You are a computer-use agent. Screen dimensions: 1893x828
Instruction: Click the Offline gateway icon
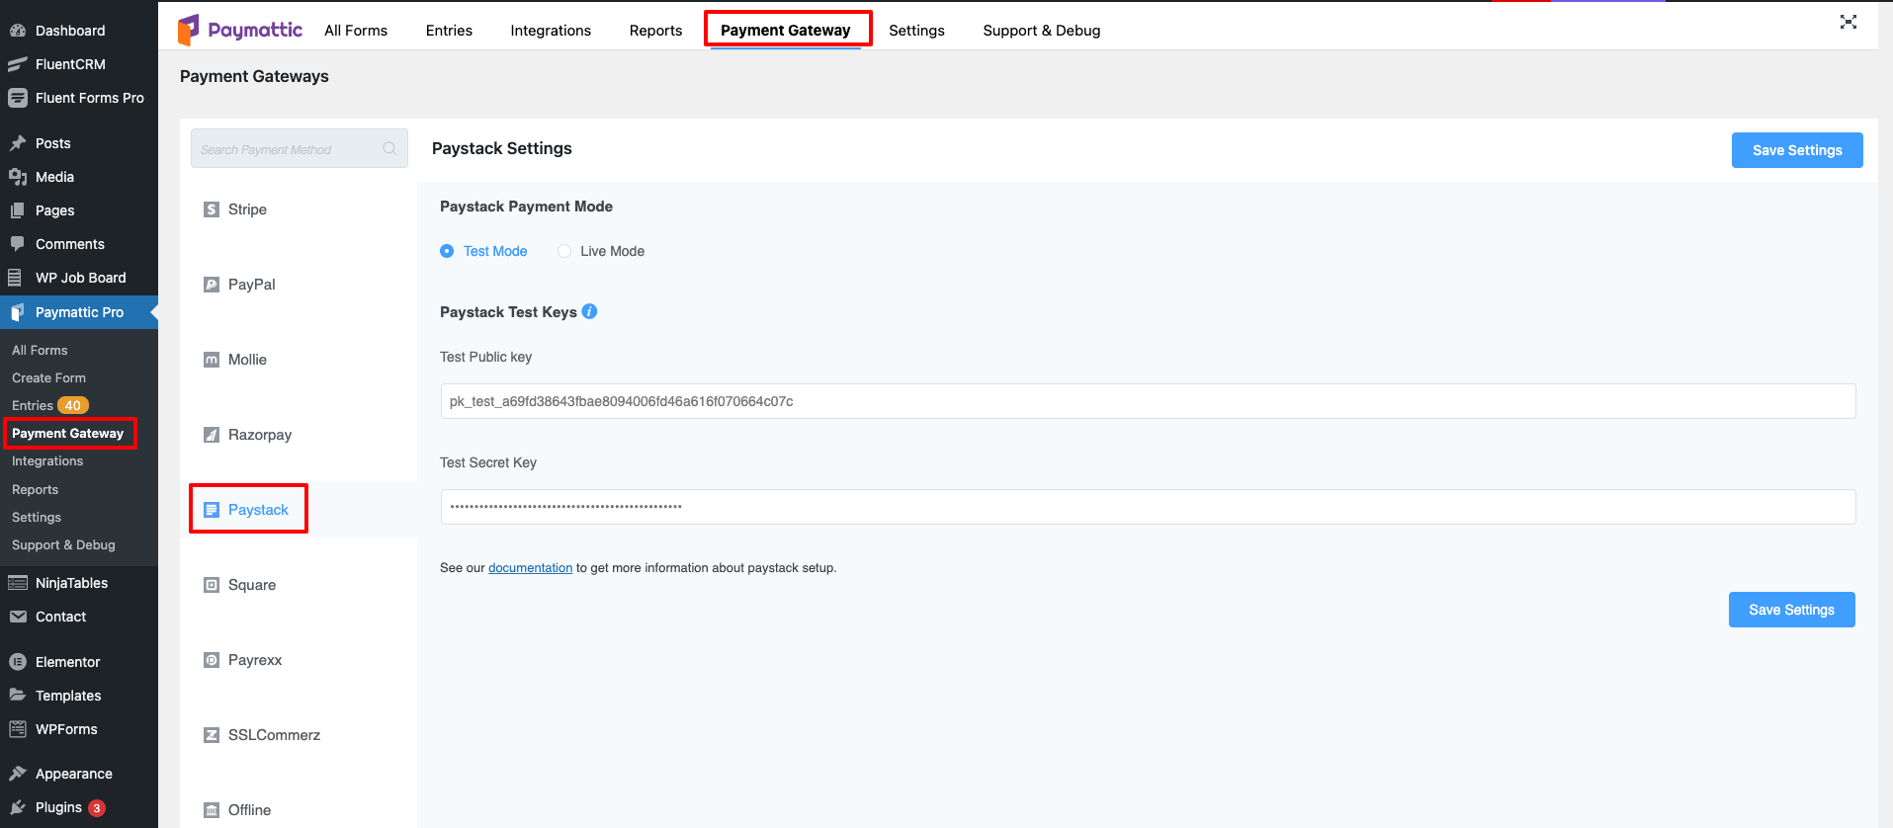(212, 810)
